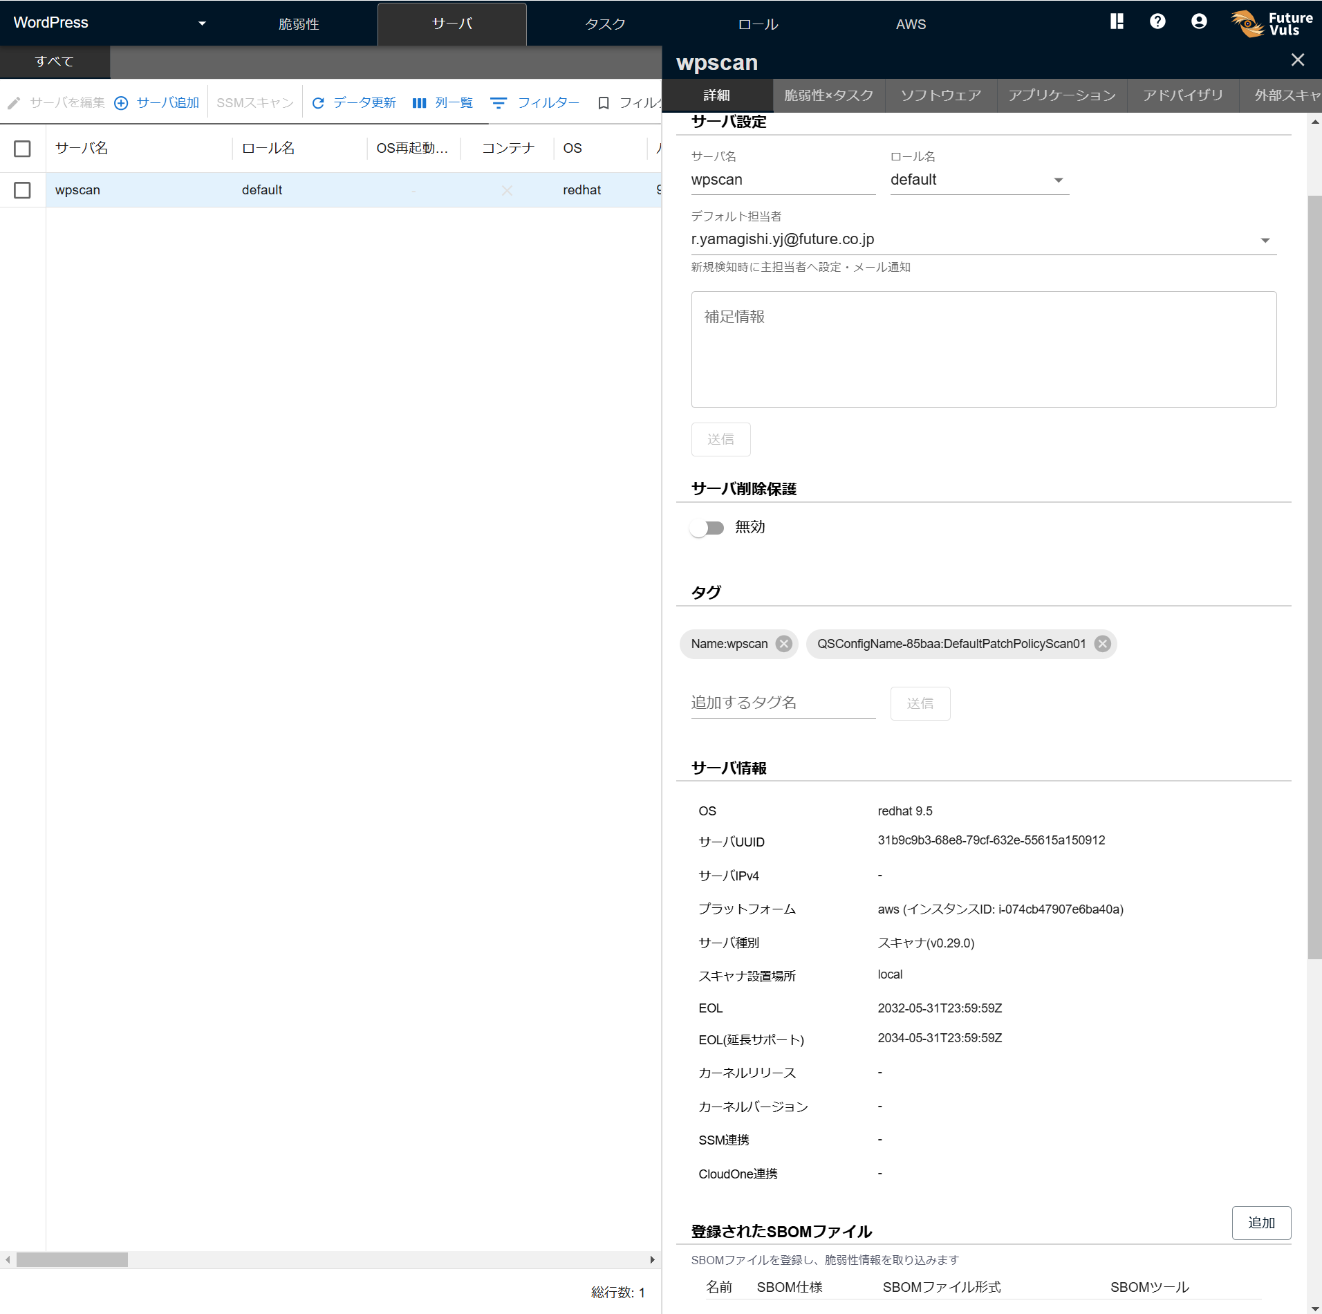Click the データ更新 refresh icon
The height and width of the screenshot is (1314, 1322).
tap(318, 103)
